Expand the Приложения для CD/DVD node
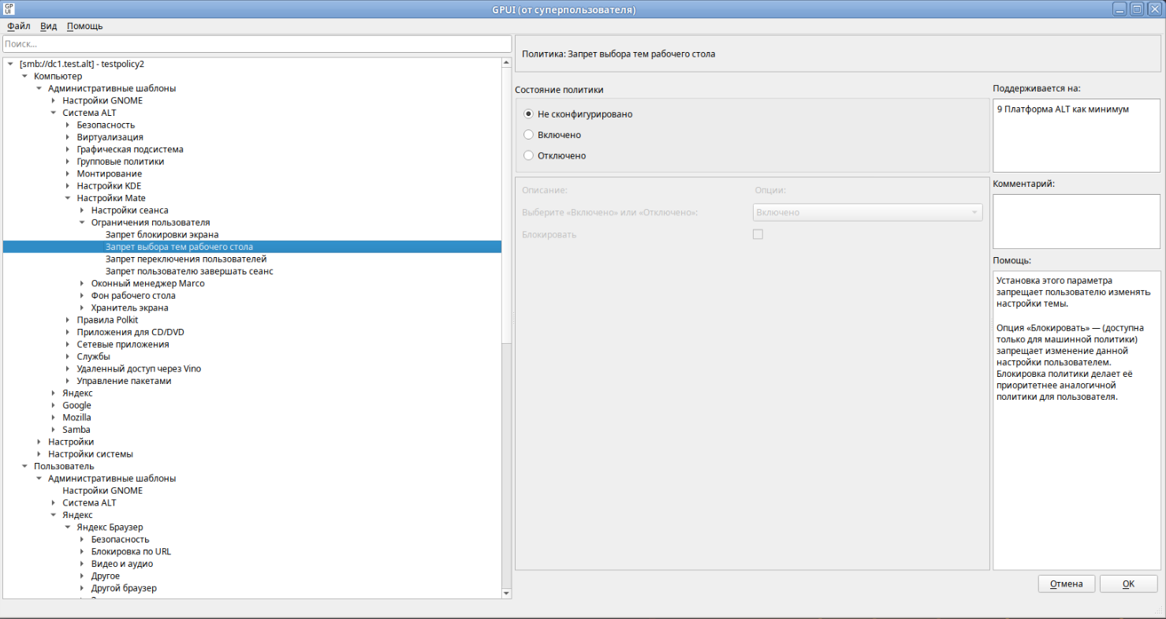The height and width of the screenshot is (619, 1166). pyautogui.click(x=68, y=332)
